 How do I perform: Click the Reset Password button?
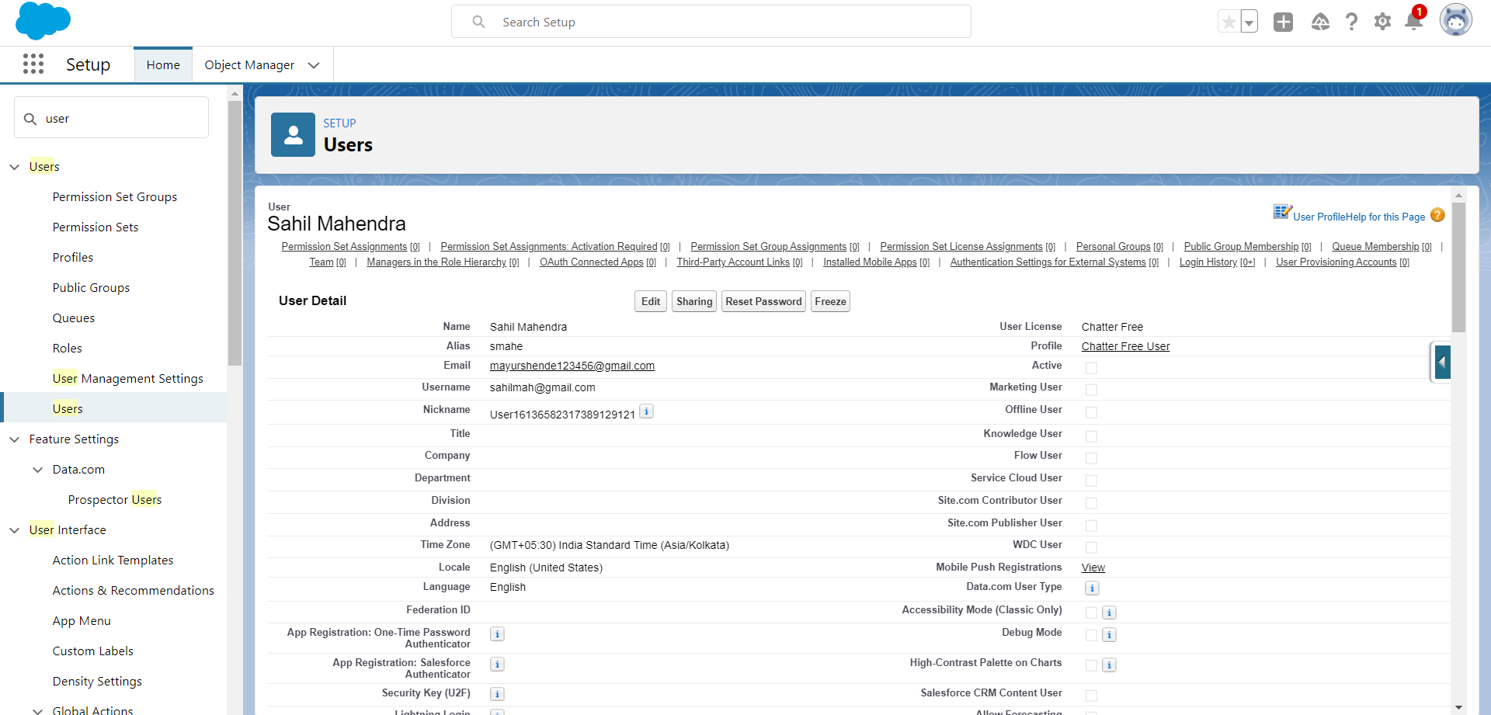[x=763, y=302]
